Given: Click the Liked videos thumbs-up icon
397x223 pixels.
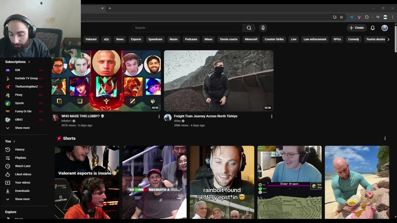Looking at the screenshot, I should coord(8,174).
